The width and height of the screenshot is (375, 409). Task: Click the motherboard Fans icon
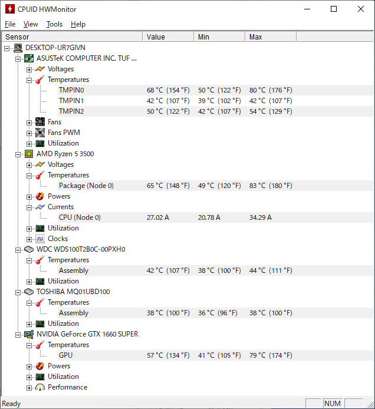[40, 122]
